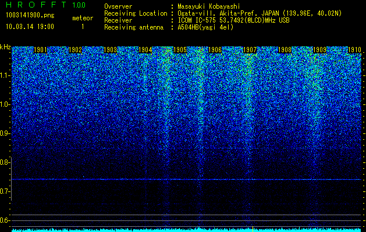This screenshot has height=232, width=366.
Task: Click the ICOM IC-575 receiver frequency text
Action: (x=233, y=20)
